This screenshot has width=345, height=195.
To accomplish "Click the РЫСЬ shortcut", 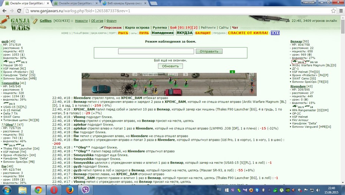I will pyautogui.click(x=123, y=33).
